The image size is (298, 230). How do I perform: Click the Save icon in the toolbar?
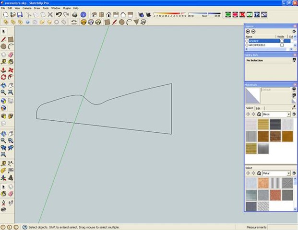click(x=20, y=15)
